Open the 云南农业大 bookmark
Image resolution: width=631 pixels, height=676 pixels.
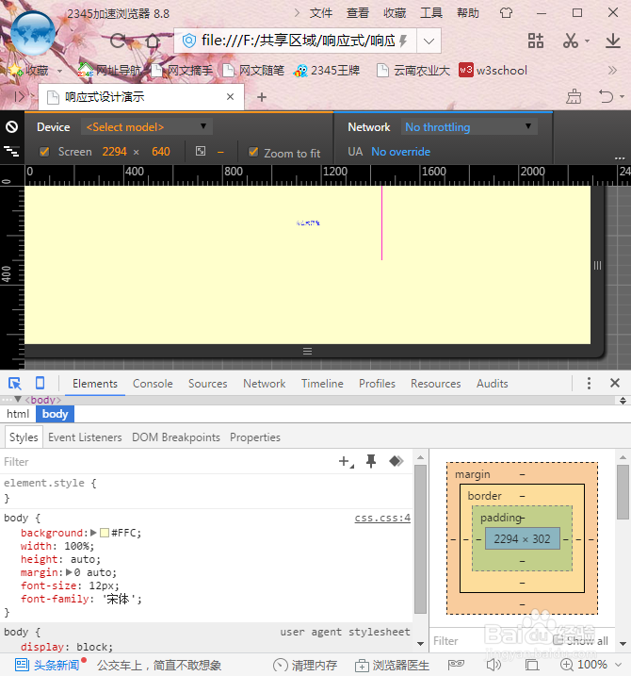(413, 71)
